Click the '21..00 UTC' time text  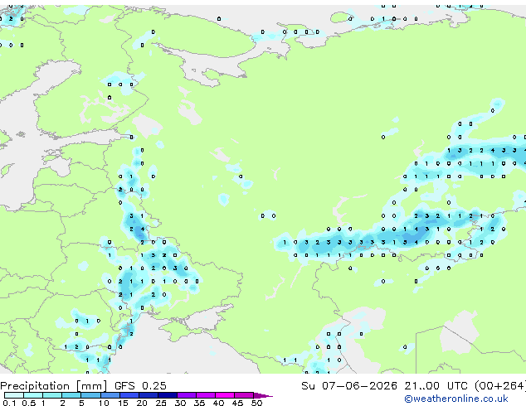pyautogui.click(x=436, y=386)
